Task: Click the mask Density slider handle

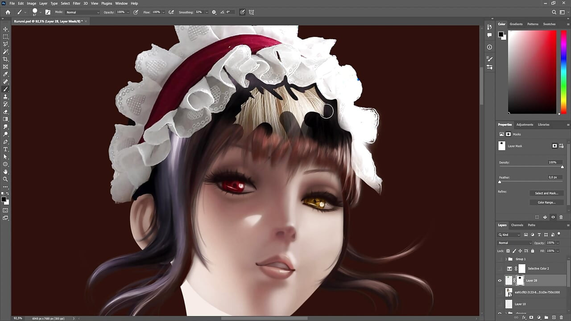Action: point(562,167)
